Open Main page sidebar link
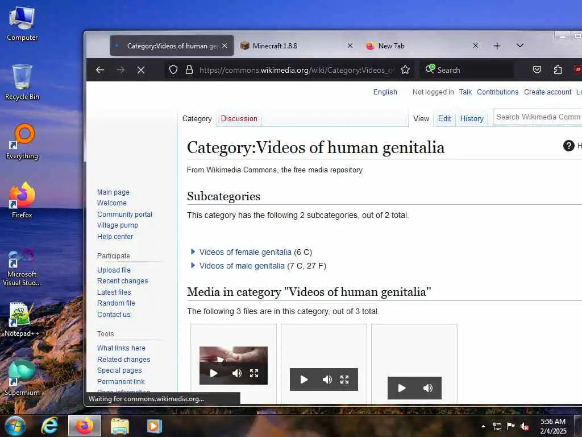The height and width of the screenshot is (437, 582). tap(113, 192)
